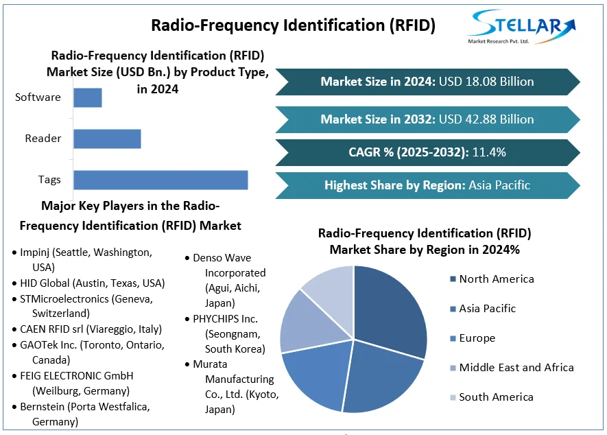Select the largest dark blue pie slice
The width and height of the screenshot is (607, 435).
point(391,310)
